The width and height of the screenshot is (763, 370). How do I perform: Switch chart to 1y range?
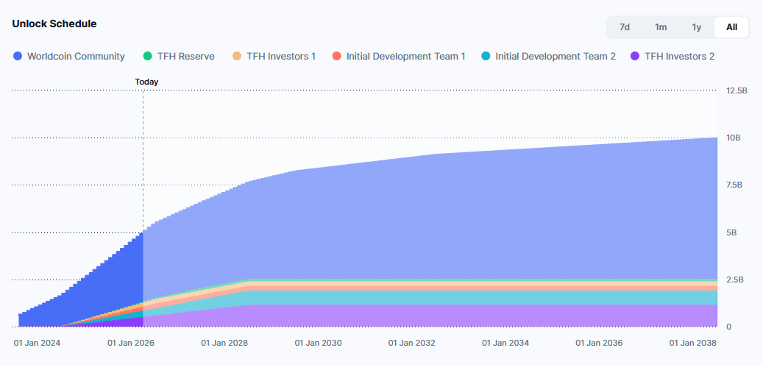(x=696, y=27)
